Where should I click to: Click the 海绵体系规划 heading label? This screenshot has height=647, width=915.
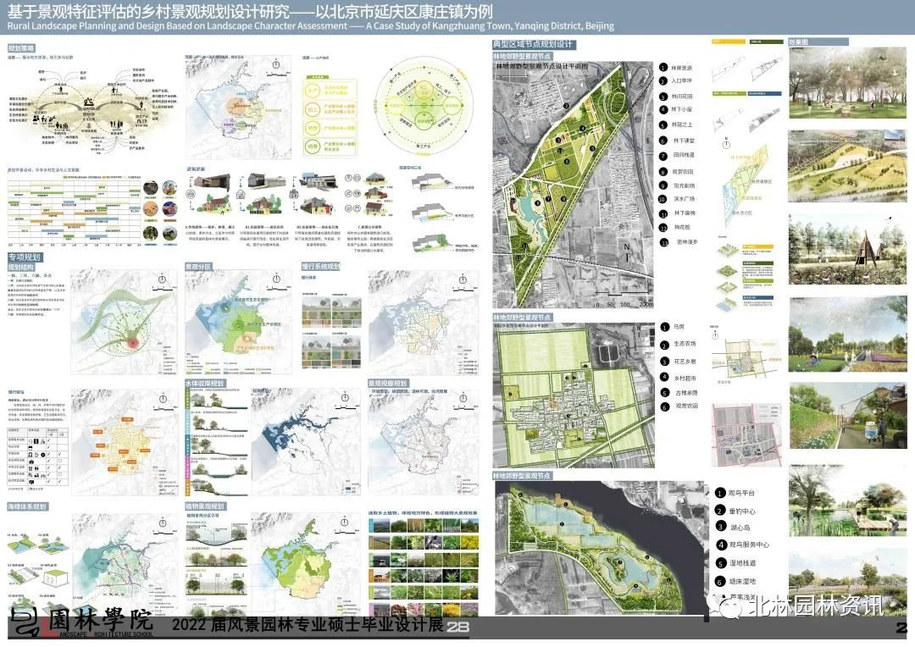click(x=27, y=506)
